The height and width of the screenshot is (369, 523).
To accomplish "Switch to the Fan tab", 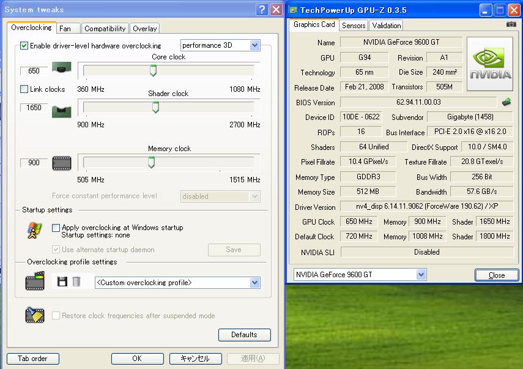I will tap(68, 29).
